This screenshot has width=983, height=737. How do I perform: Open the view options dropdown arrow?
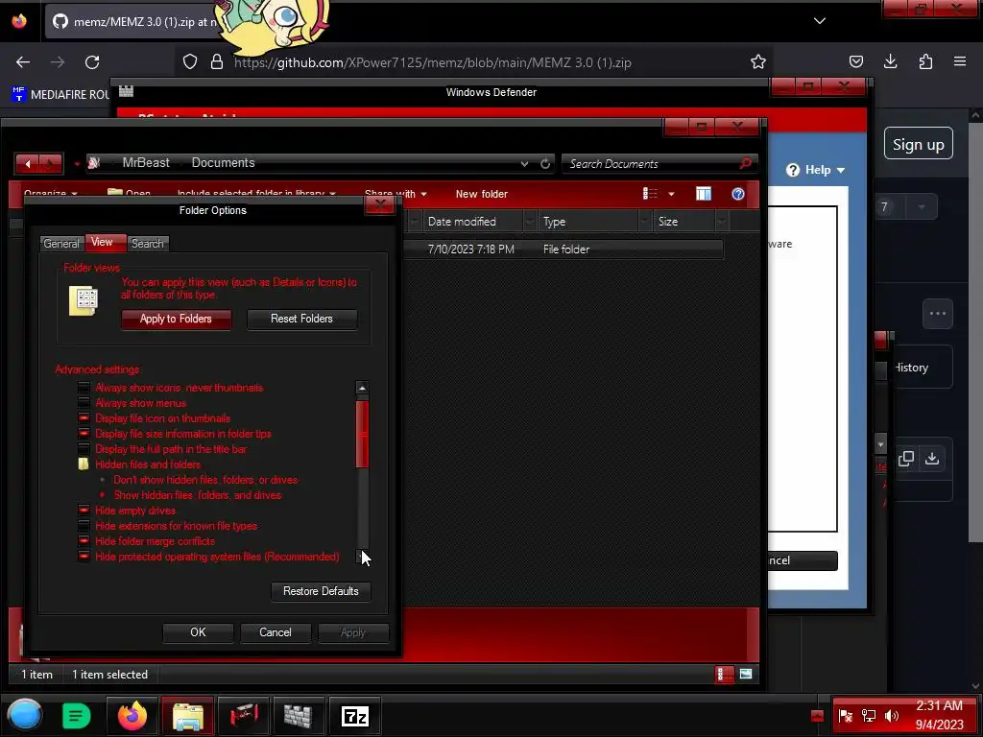[x=671, y=194]
